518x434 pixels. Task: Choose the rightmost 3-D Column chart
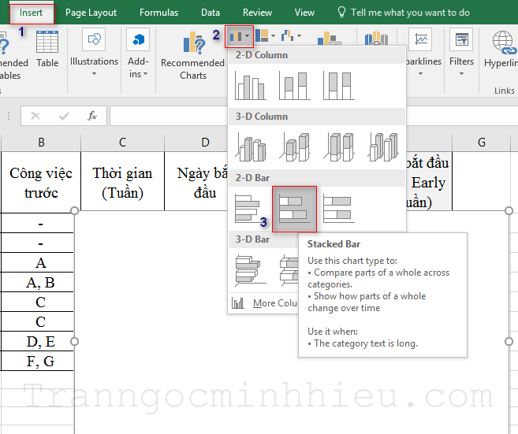pos(382,147)
